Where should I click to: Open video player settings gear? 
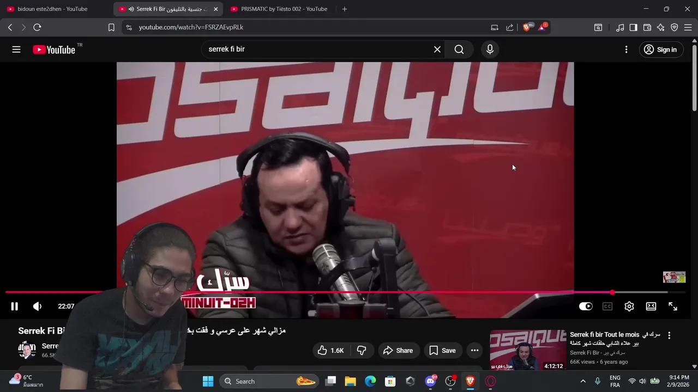click(x=629, y=307)
